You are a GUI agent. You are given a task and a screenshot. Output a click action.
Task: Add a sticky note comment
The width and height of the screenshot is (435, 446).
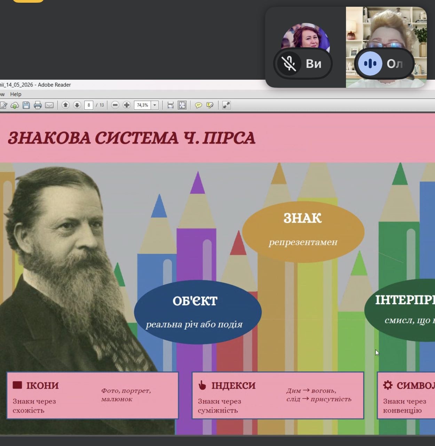[198, 105]
